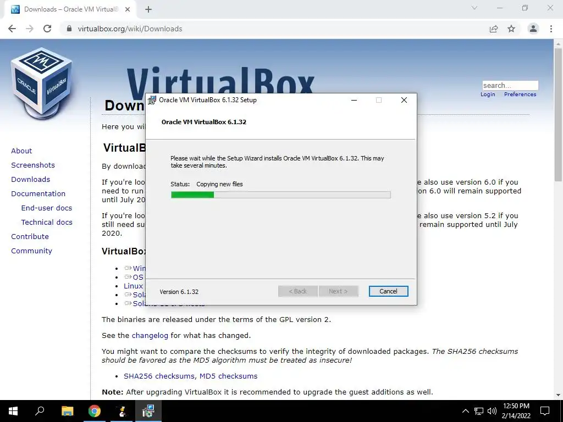Click the 'Copying new files' status text
Viewport: 563px width, 422px height.
219,184
